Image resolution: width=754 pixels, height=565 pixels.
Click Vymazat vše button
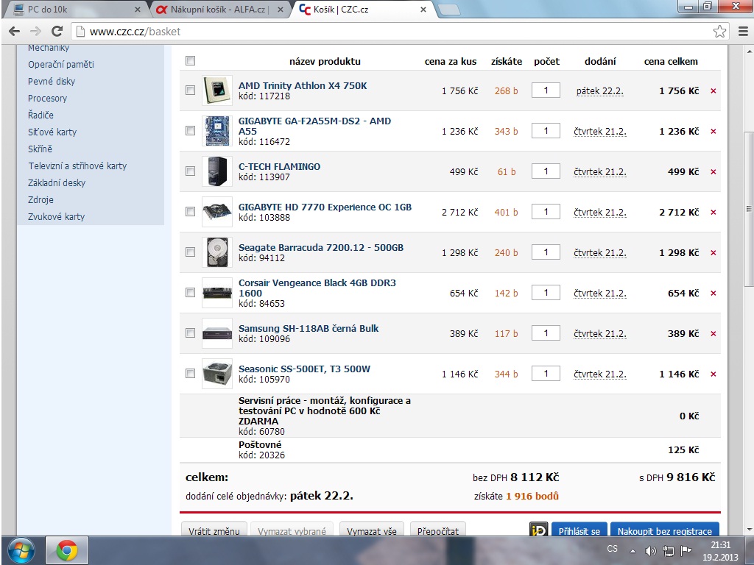372,530
